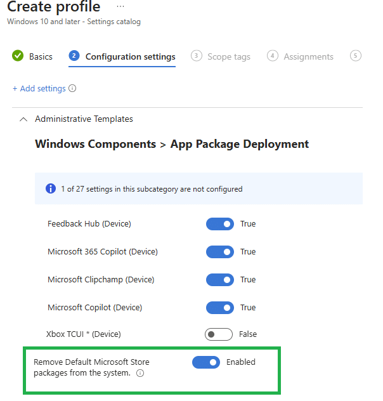This screenshot has width=383, height=401.
Task: Enable the Xbox TCUI (Device) toggle
Action: pos(218,334)
